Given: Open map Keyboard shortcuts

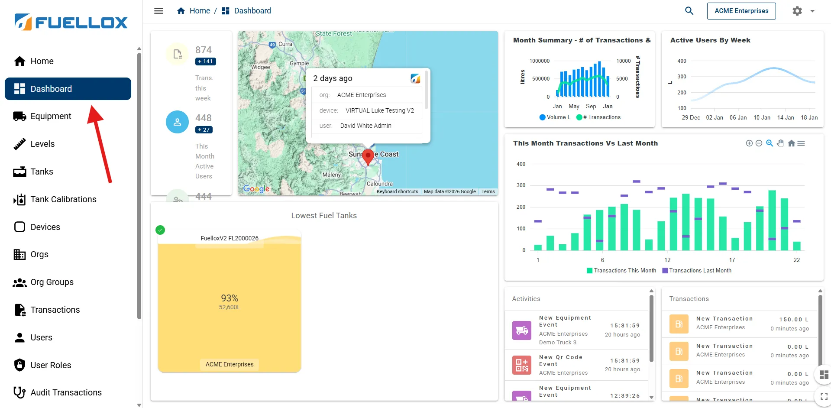Looking at the screenshot, I should tap(398, 191).
